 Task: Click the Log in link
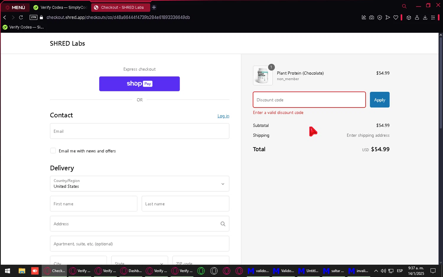[x=223, y=116]
